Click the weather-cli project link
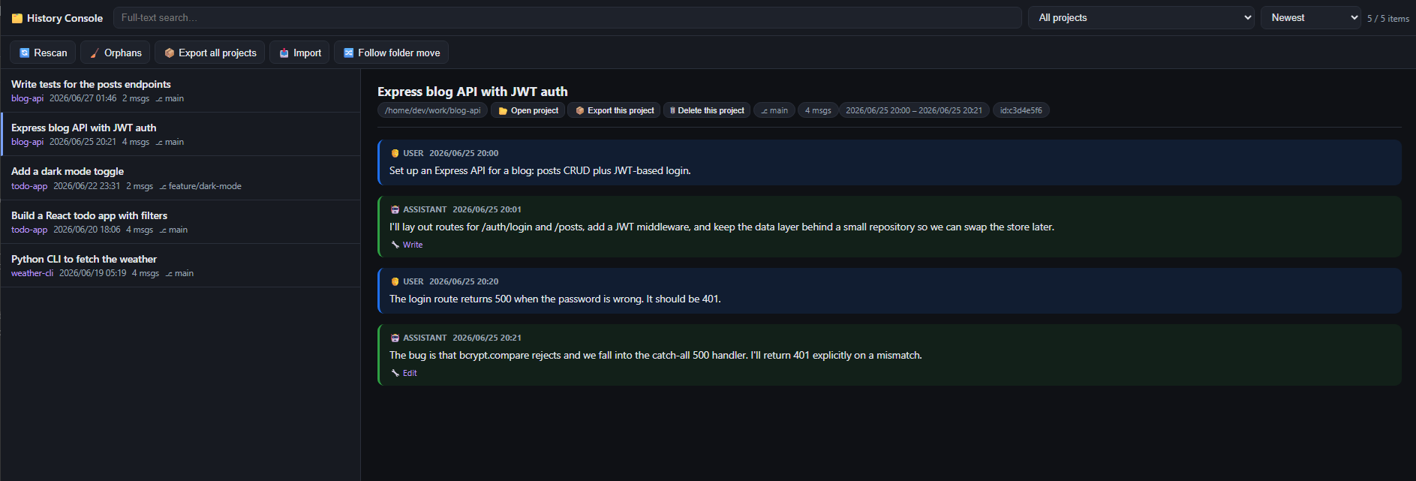The image size is (1416, 481). (32, 273)
